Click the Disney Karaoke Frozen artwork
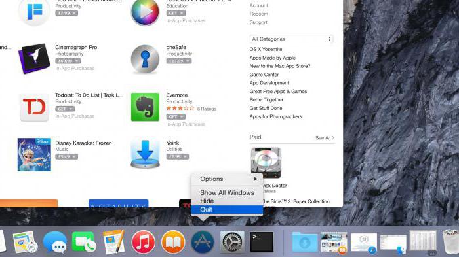Screen dimensions: 459x257 click(x=34, y=155)
